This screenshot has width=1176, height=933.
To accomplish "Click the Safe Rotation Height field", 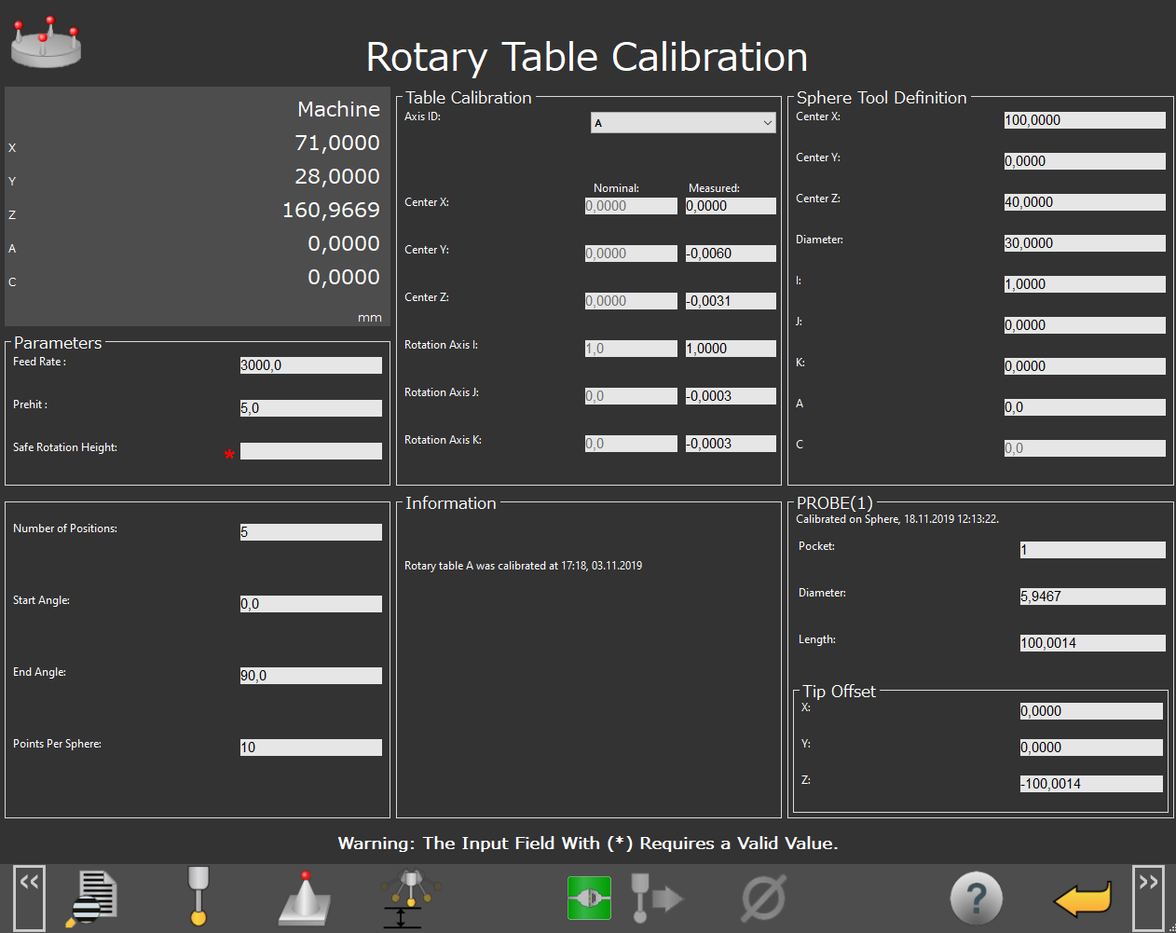I will point(310,451).
